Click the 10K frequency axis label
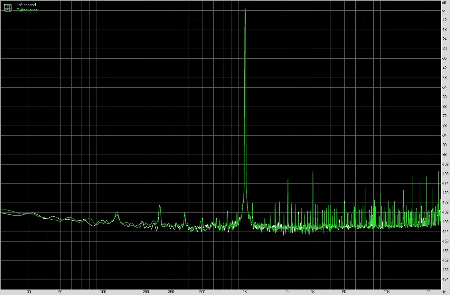Viewport: 450px width, 295px height. 387,292
